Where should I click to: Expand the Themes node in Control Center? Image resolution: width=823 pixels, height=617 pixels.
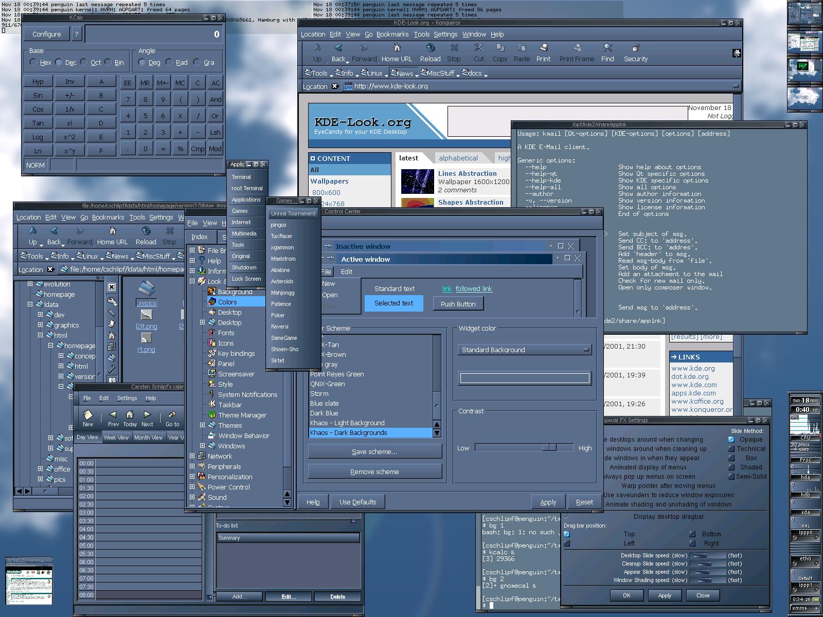coord(203,425)
